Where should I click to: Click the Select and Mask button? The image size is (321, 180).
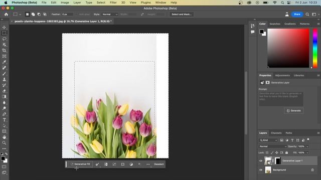tap(182, 14)
